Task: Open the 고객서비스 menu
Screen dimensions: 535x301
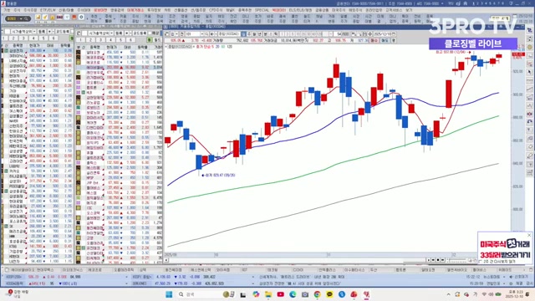Action: tap(394, 10)
